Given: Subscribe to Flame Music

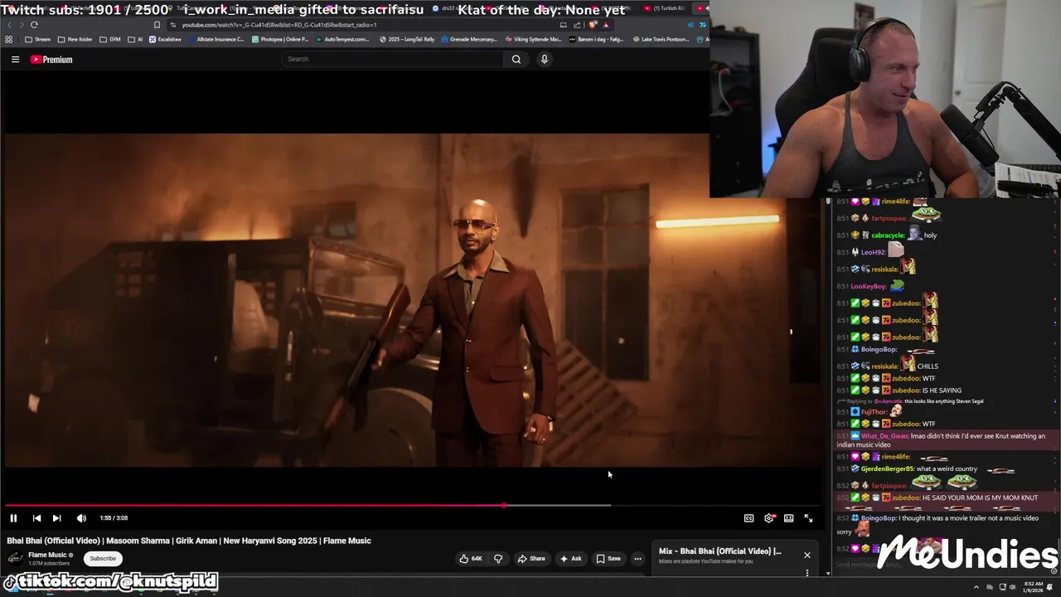Looking at the screenshot, I should 103,559.
